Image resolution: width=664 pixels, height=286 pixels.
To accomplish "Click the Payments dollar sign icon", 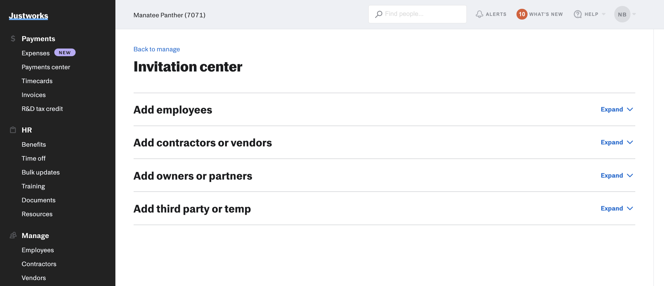I will pos(13,39).
